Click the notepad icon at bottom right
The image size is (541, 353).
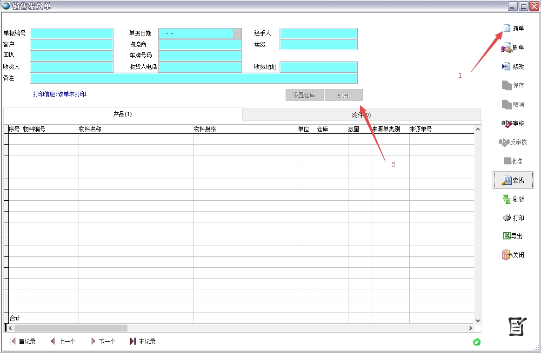(518, 326)
